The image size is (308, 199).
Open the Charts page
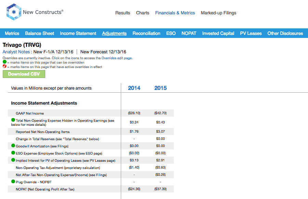point(143,13)
